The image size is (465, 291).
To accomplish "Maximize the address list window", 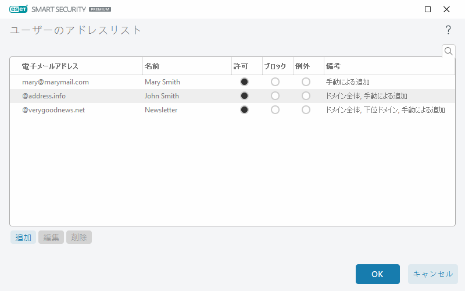I will (x=428, y=9).
